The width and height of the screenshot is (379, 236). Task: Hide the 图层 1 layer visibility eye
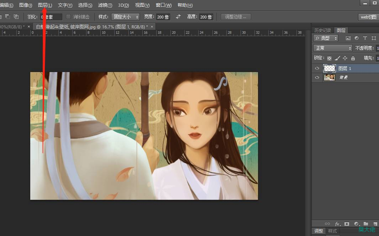(x=317, y=68)
